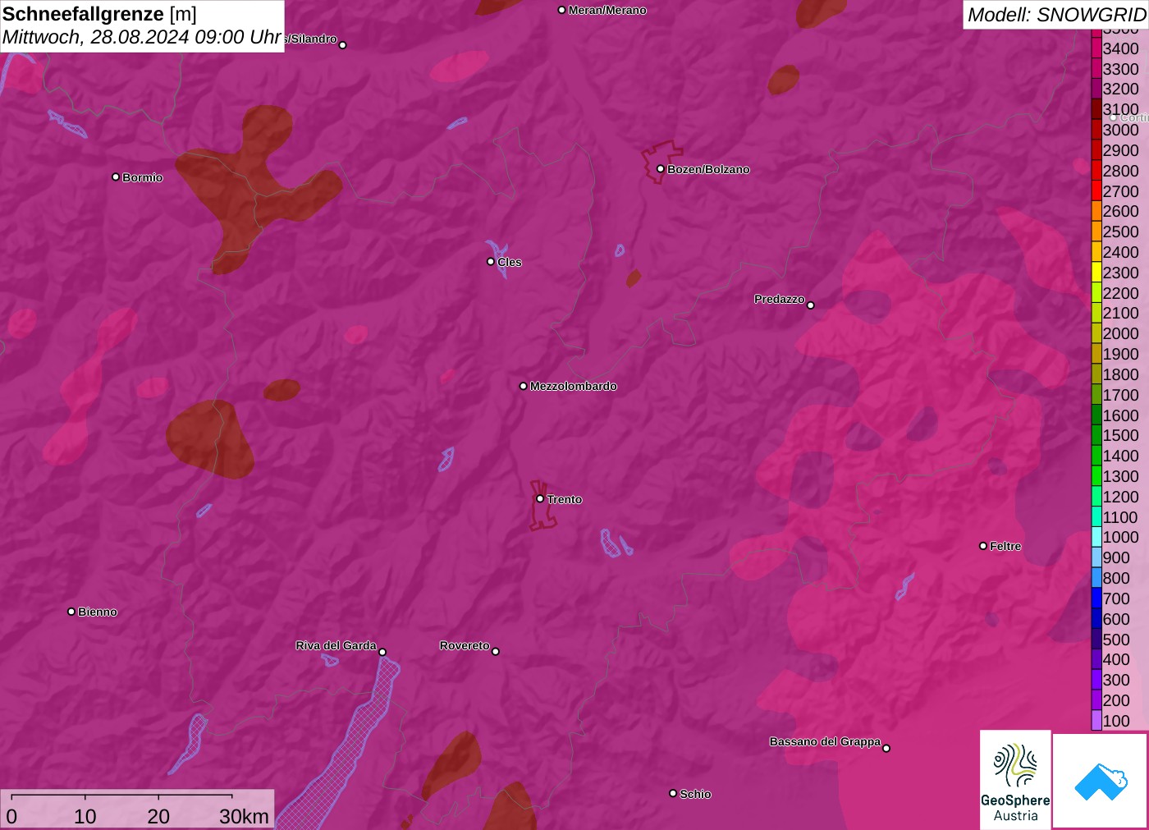Screen dimensions: 1149x830
Task: Click the Silandro city marker dot
Action: pos(343,44)
